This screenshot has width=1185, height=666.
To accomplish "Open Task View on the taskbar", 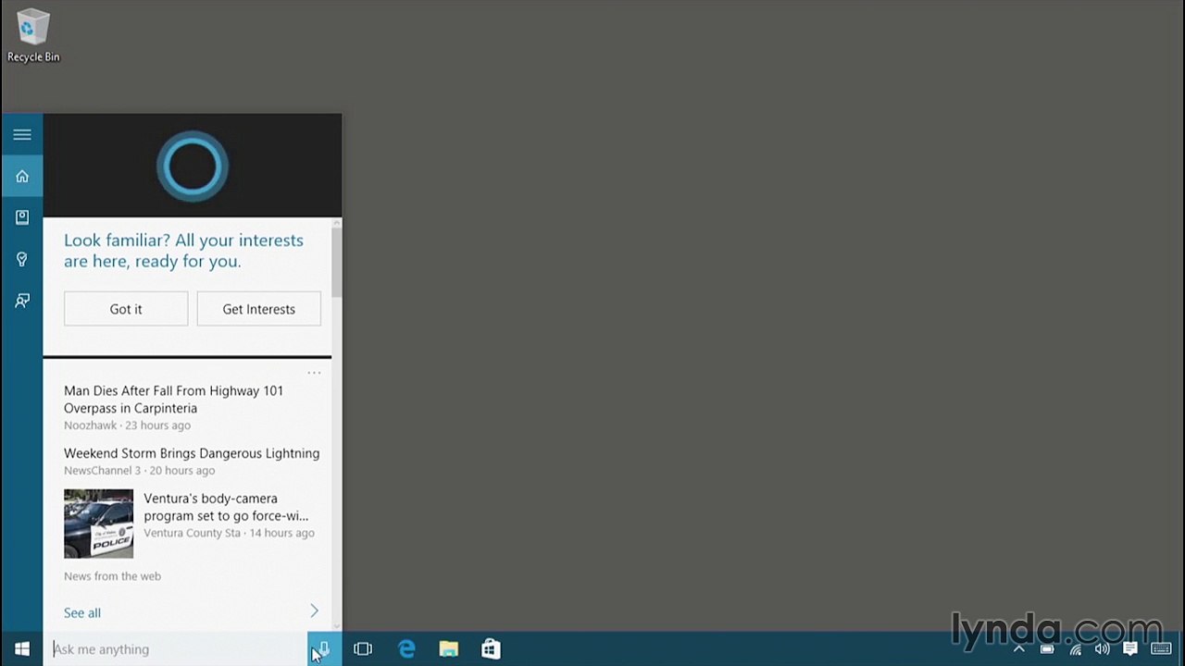I will pos(363,649).
